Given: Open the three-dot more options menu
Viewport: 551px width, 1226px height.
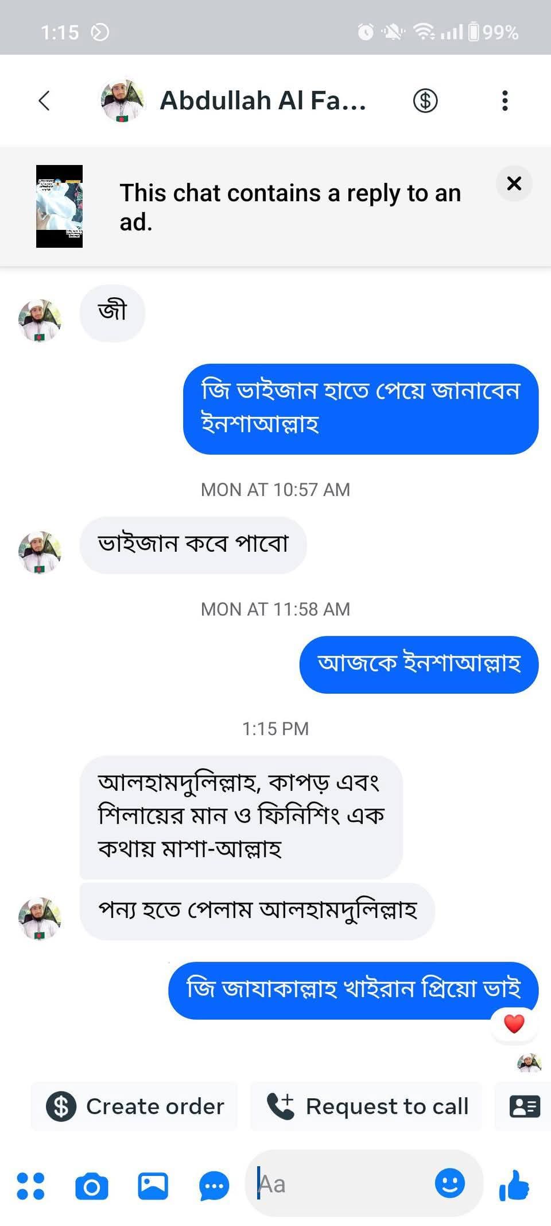Looking at the screenshot, I should point(505,101).
